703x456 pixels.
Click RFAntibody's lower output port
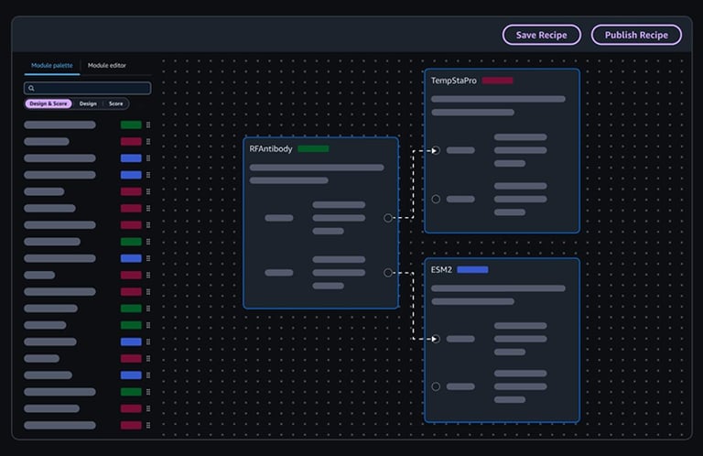tap(388, 272)
